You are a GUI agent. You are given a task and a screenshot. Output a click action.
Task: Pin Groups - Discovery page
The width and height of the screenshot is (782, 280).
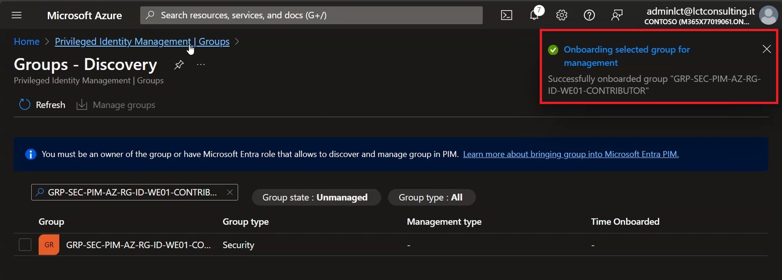[179, 65]
